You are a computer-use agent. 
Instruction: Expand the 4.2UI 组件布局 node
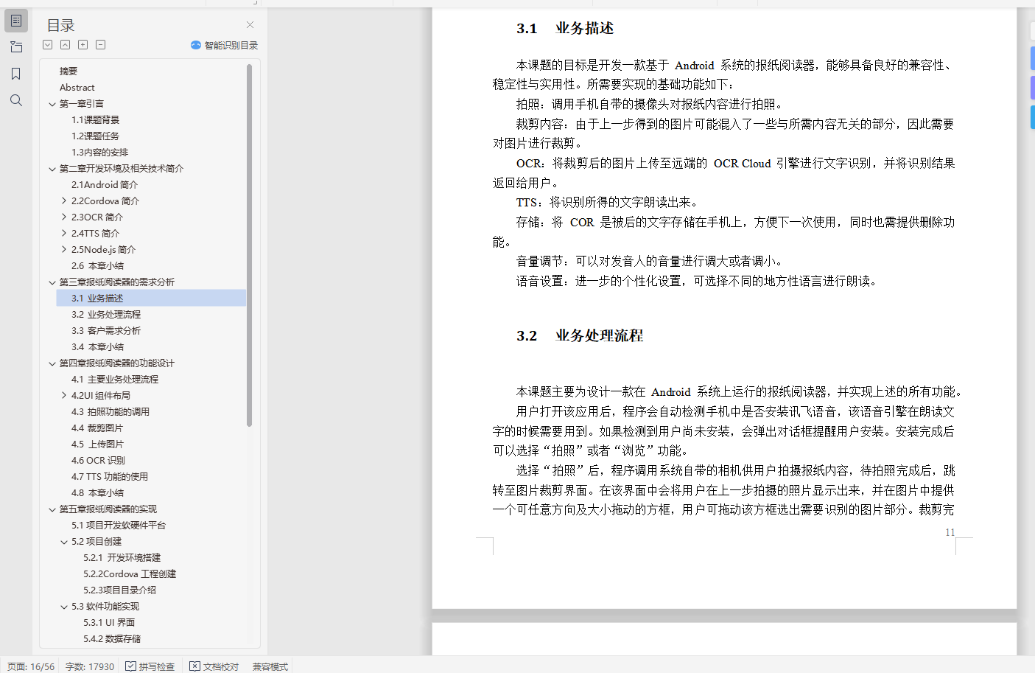[x=64, y=395]
